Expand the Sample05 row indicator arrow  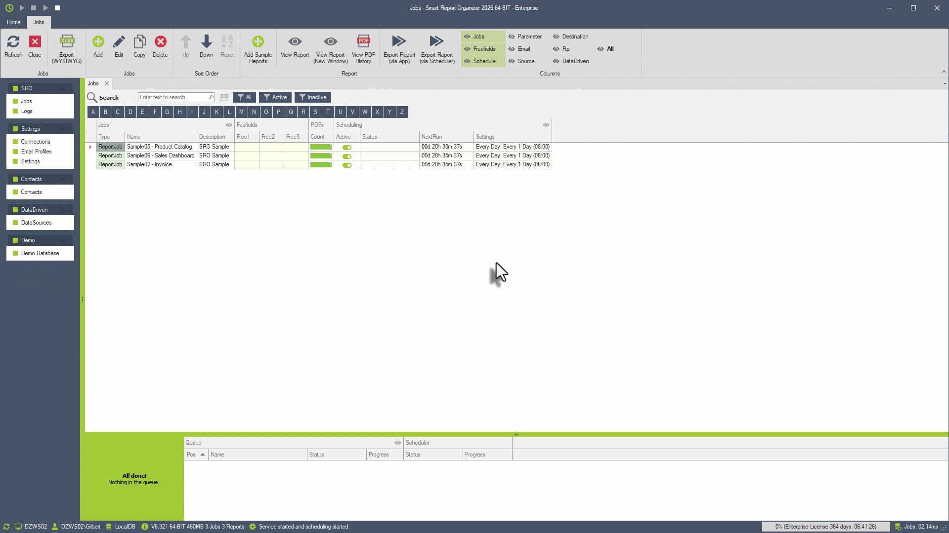point(90,147)
